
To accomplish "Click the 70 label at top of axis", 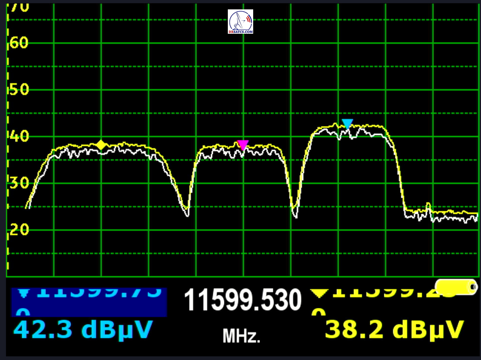I will pos(19,7).
